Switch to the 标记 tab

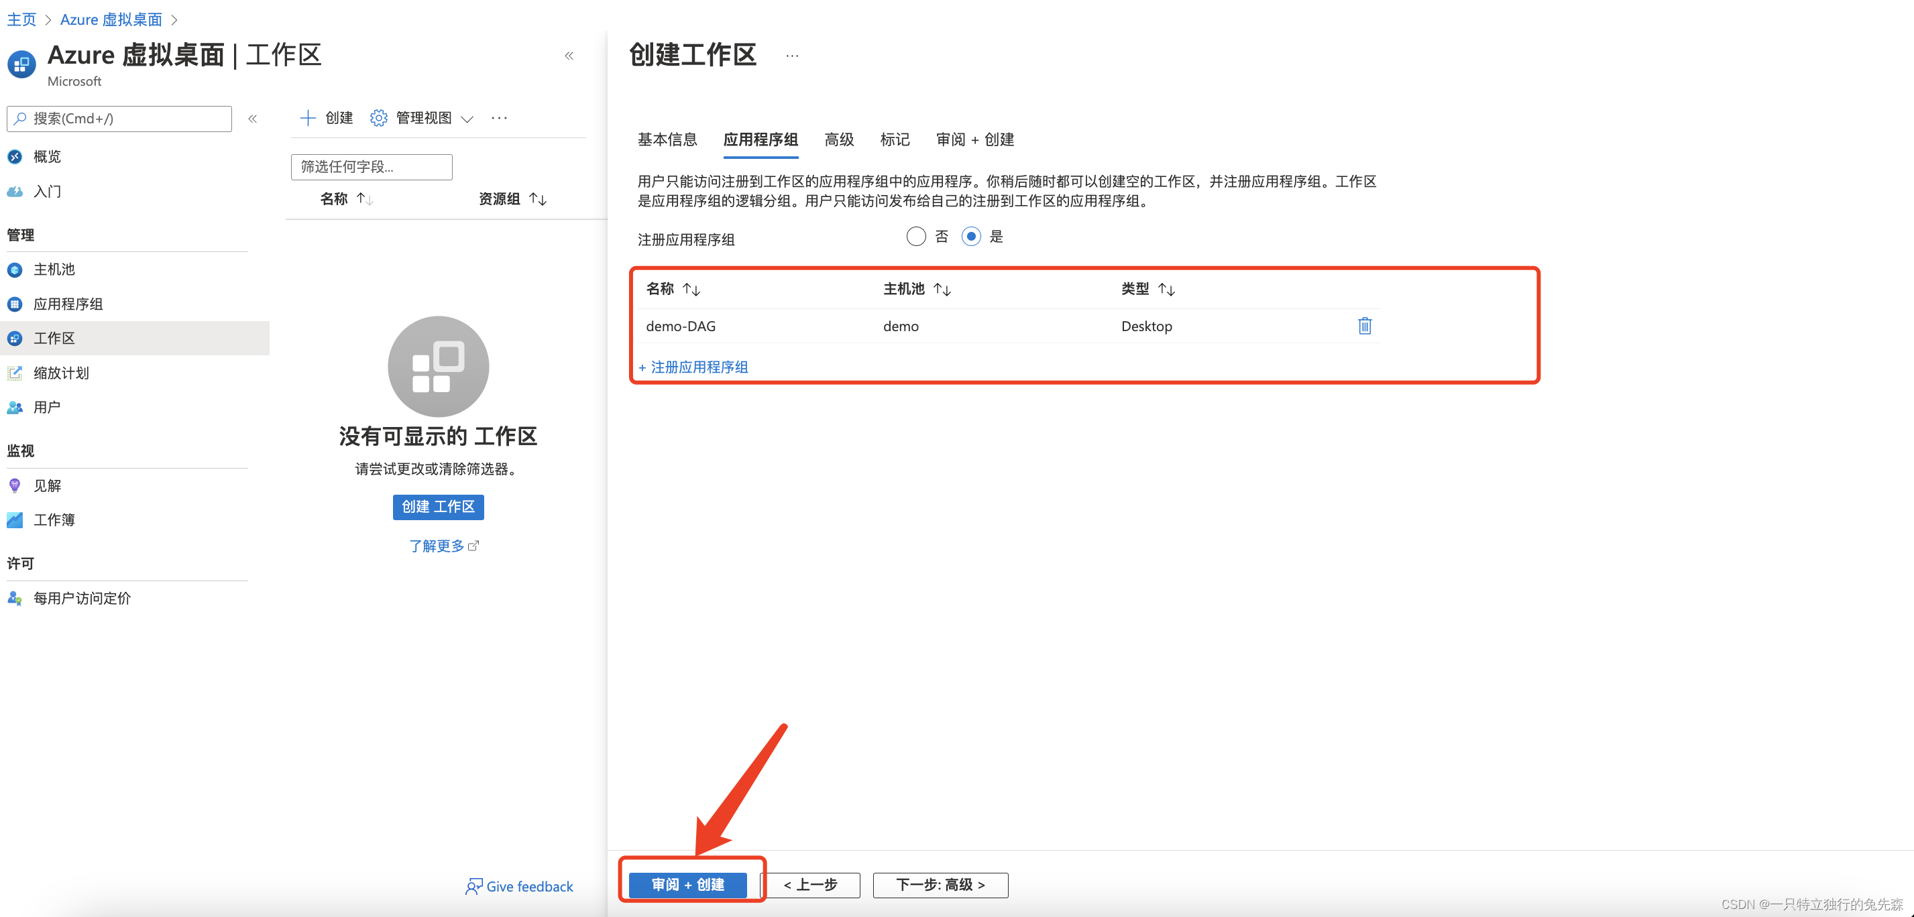pos(894,139)
